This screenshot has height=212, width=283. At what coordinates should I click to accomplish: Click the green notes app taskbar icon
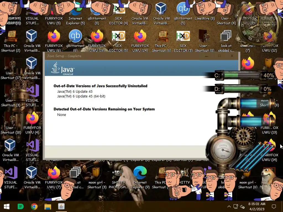(20, 206)
